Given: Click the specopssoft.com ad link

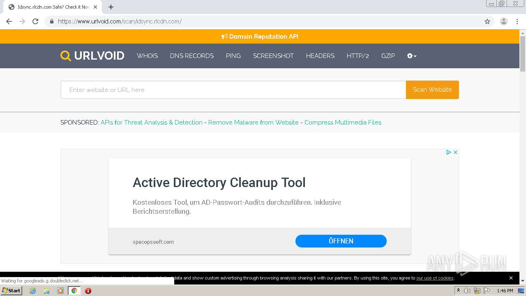Looking at the screenshot, I should click(x=153, y=242).
